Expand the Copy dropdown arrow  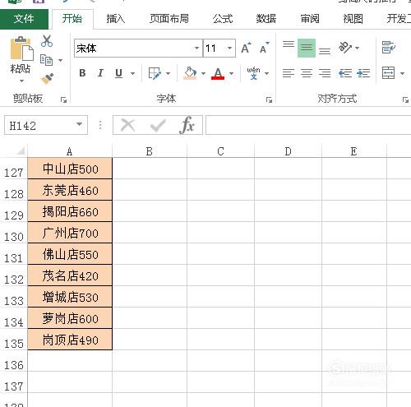(x=60, y=60)
